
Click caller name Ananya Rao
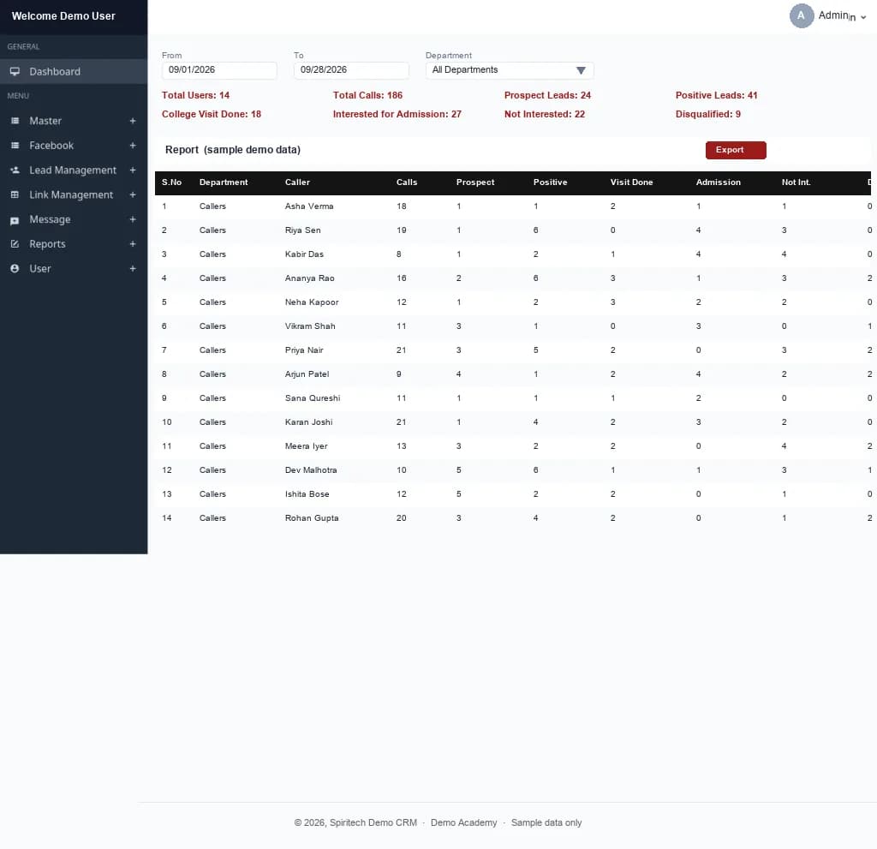[309, 278]
